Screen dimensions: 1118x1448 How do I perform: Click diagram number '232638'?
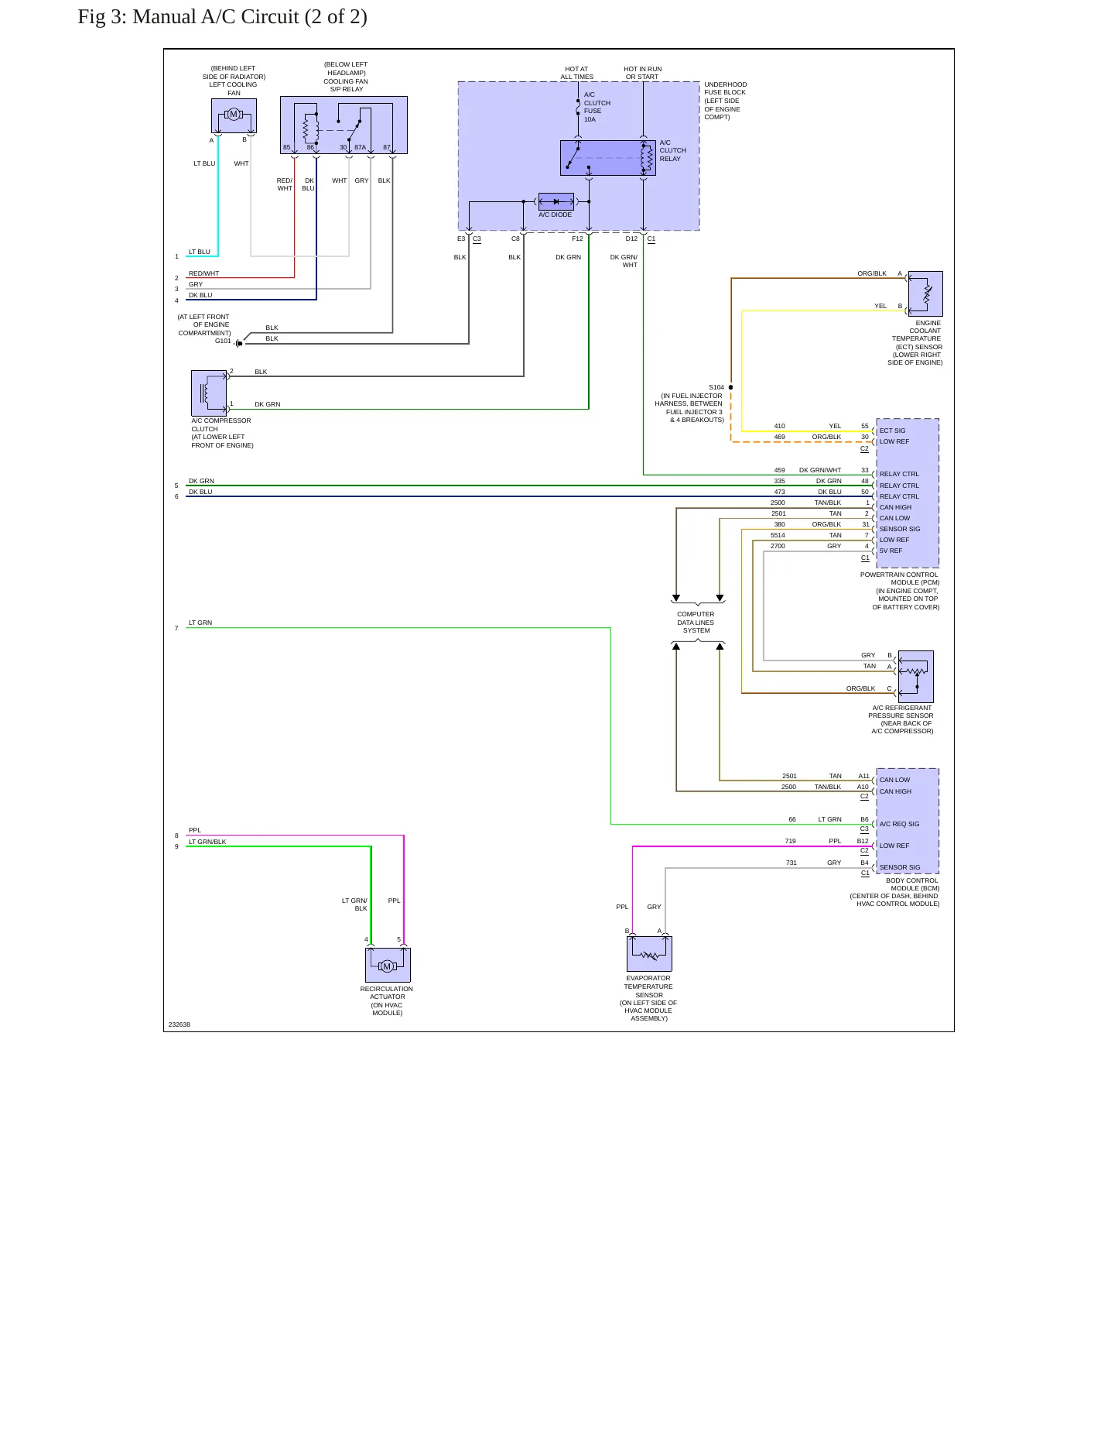tap(179, 1024)
